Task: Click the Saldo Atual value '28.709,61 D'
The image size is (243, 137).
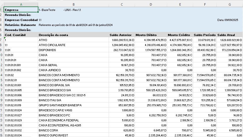Action: click(x=229, y=85)
